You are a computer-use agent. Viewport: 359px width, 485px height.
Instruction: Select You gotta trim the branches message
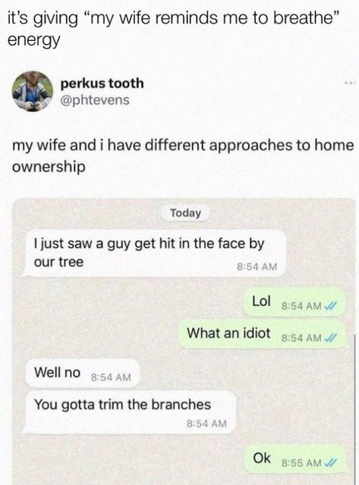[130, 412]
